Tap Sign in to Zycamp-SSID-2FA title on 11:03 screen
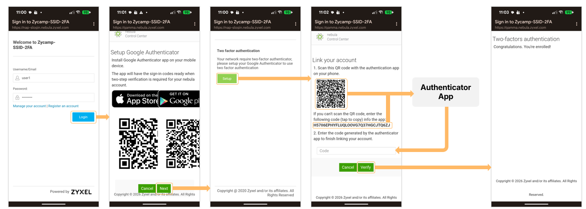The image size is (586, 209). [523, 22]
